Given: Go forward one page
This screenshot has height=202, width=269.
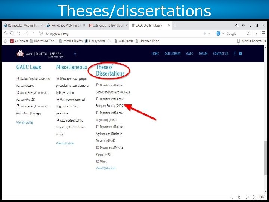Looking at the screenshot, I should [33, 33].
